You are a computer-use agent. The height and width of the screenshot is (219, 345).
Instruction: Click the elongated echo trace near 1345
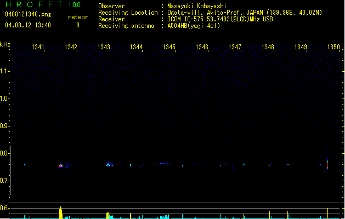click(x=164, y=164)
